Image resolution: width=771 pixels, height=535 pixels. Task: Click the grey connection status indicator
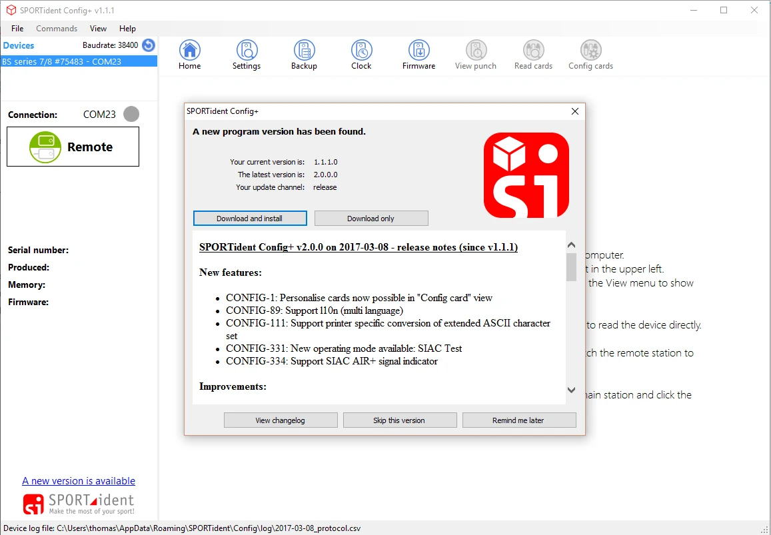pyautogui.click(x=131, y=114)
